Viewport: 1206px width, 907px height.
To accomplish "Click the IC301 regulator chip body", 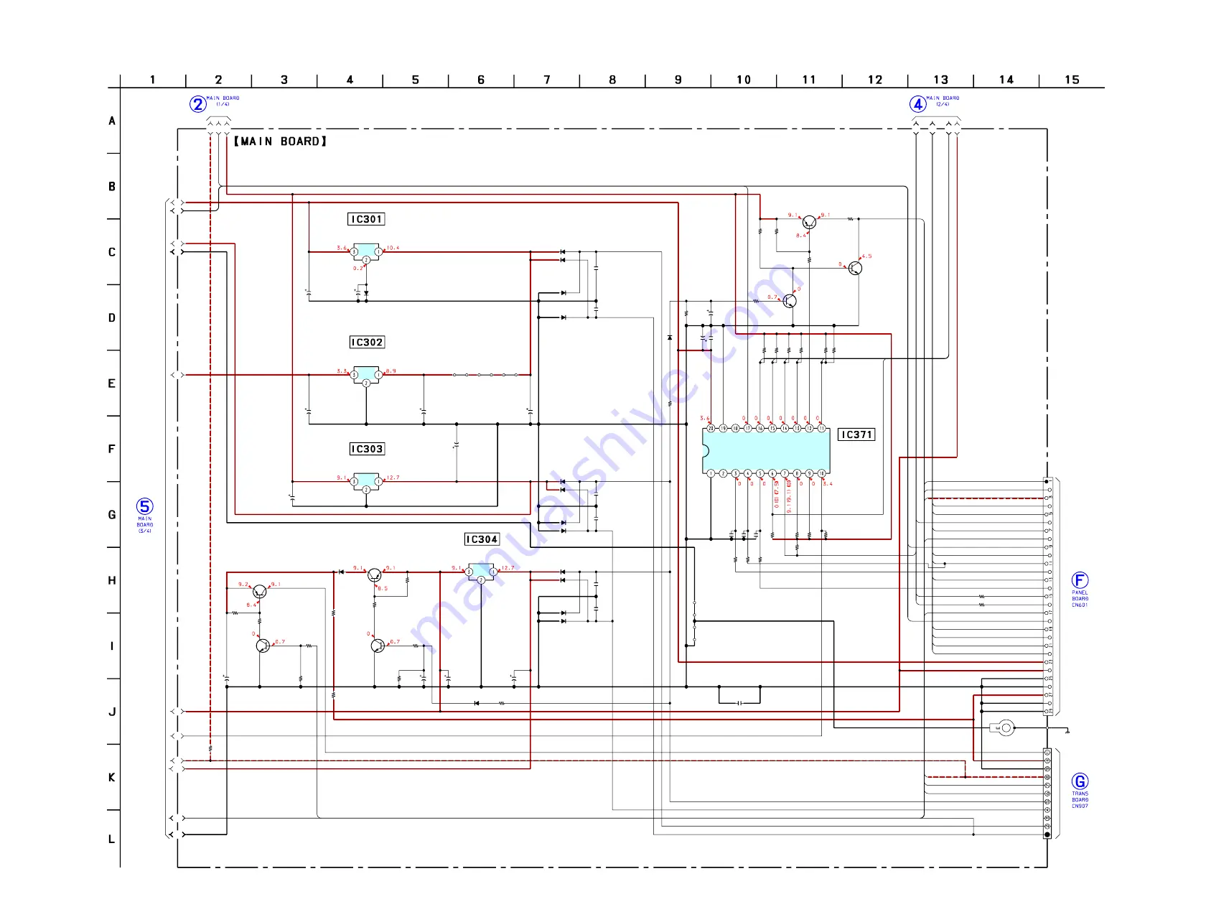I will click(x=366, y=251).
